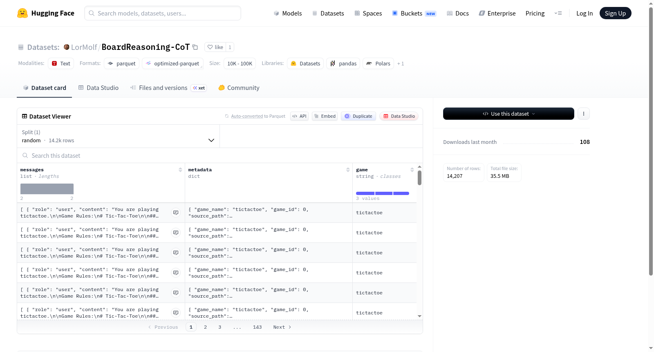The image size is (654, 352).
Task: Jump to page 143
Action: [257, 327]
